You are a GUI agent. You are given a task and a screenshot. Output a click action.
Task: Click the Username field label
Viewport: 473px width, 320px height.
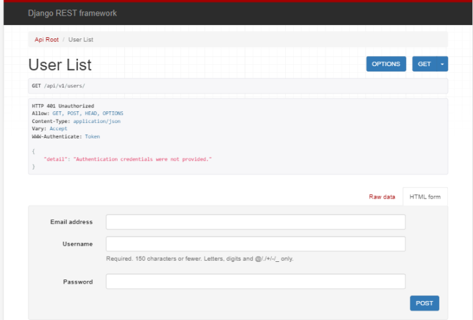[78, 244]
